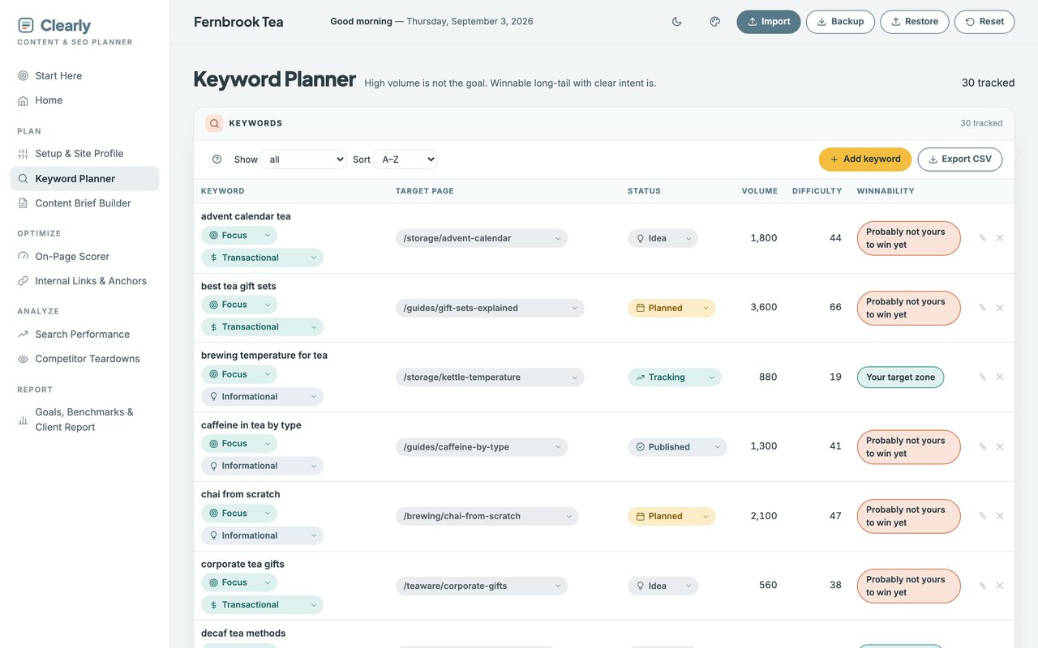The height and width of the screenshot is (648, 1038).
Task: Open Informational intent dropdown for brewing temperature for tea
Action: click(x=262, y=397)
